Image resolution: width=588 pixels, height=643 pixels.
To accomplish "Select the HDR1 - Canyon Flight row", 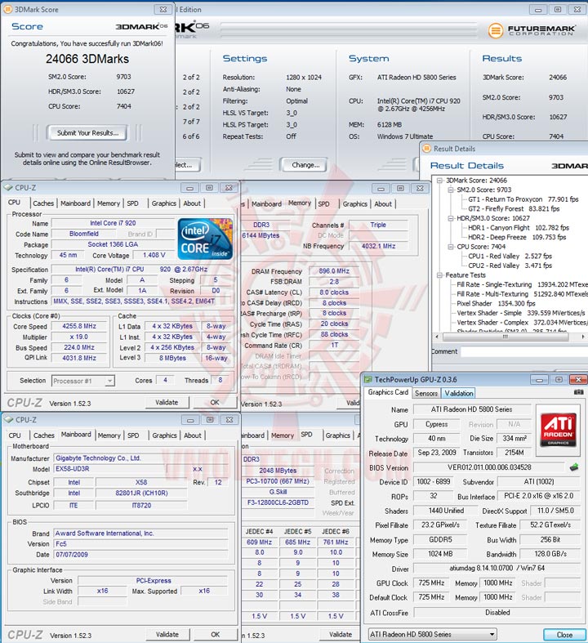I will [519, 228].
